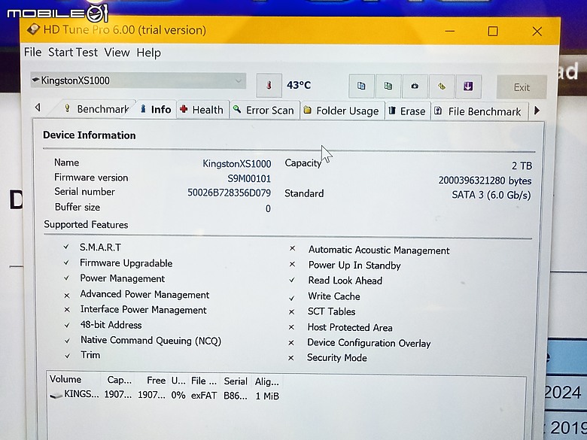Open the Start Test menu
The height and width of the screenshot is (440, 587).
tap(73, 53)
